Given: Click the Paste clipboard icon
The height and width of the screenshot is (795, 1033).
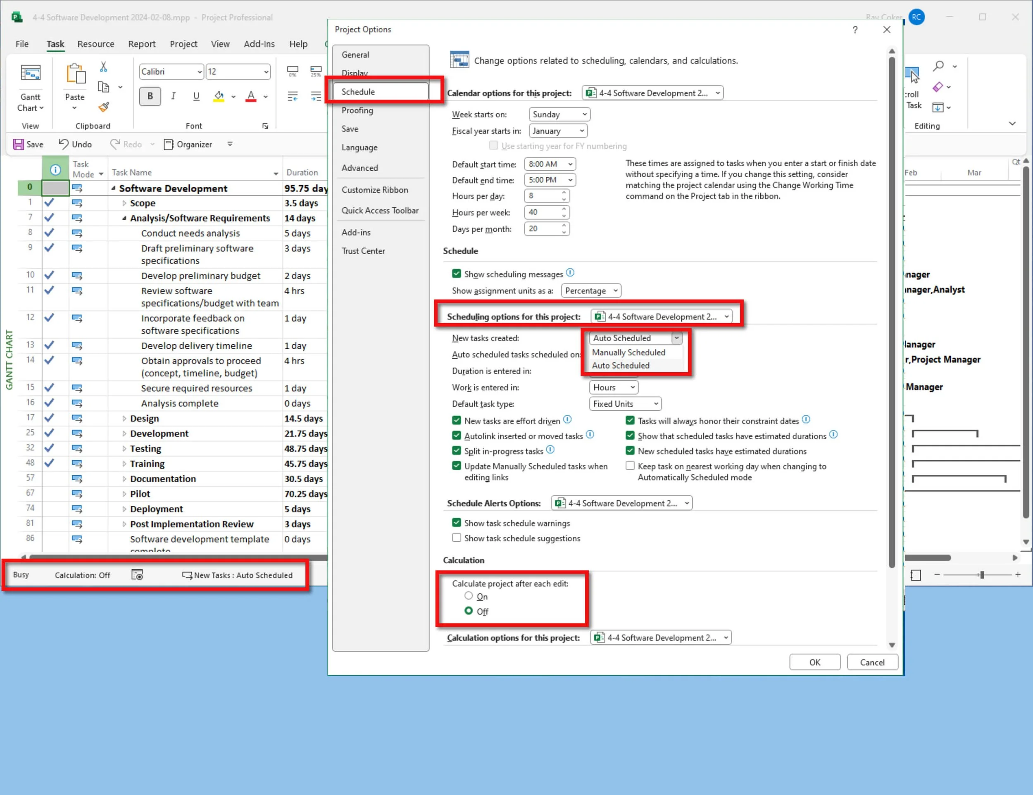Looking at the screenshot, I should click(x=75, y=75).
